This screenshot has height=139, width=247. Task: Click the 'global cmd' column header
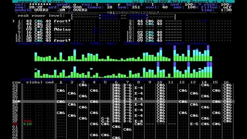click(40, 82)
